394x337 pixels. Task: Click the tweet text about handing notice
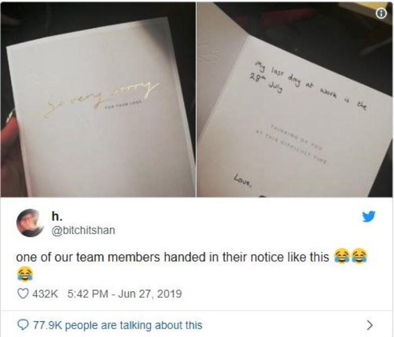(173, 257)
